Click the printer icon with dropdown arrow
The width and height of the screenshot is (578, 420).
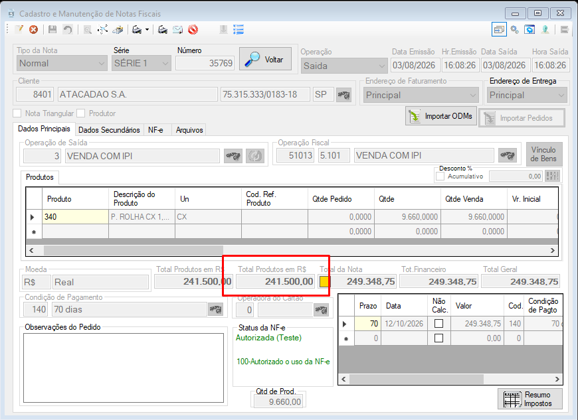tap(137, 29)
